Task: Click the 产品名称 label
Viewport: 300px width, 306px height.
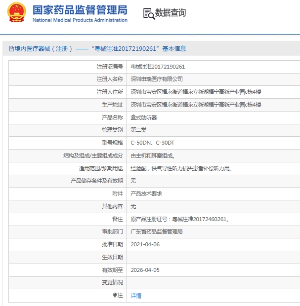Action: pos(112,117)
